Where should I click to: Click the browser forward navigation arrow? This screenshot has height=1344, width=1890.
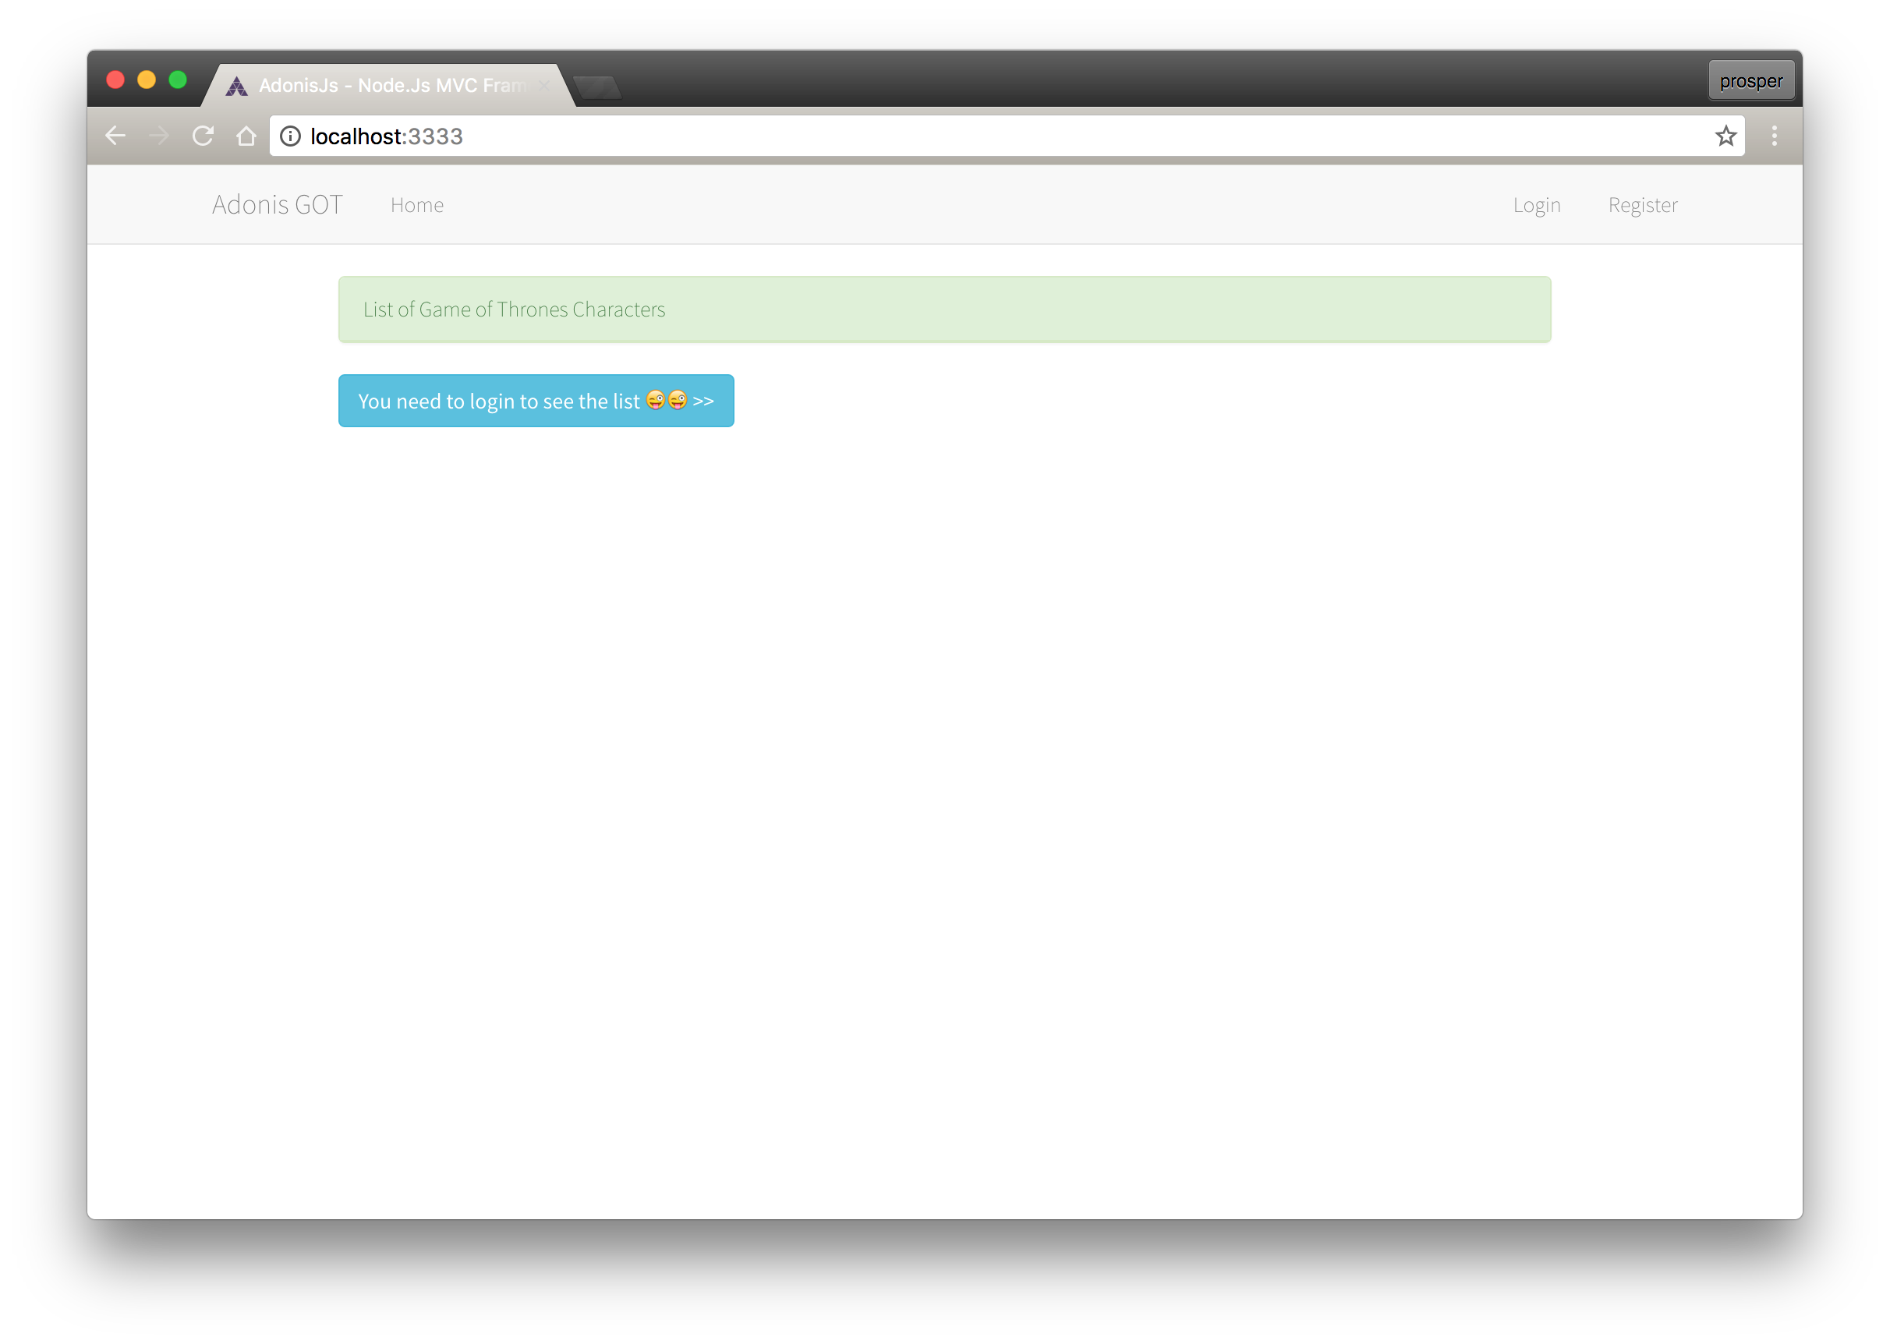pyautogui.click(x=158, y=136)
